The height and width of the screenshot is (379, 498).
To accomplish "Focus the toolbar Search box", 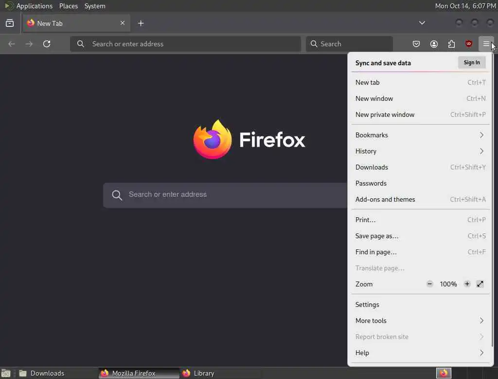I will [x=349, y=44].
